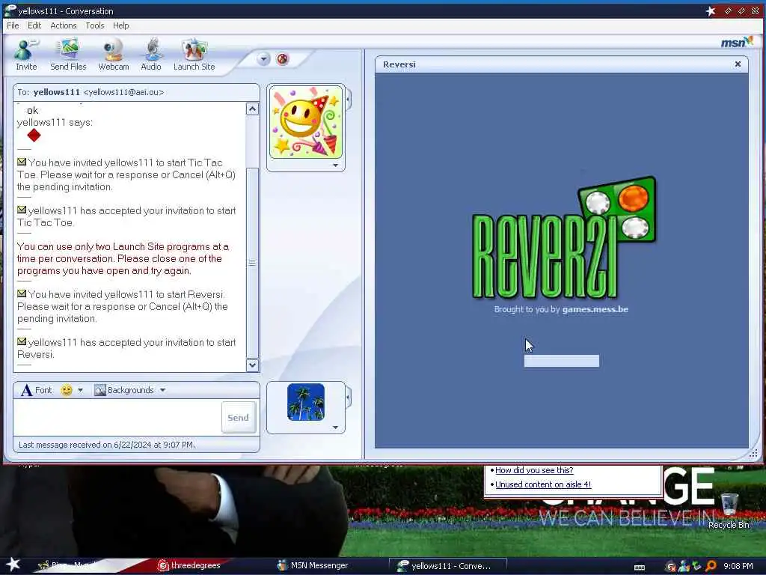Screen dimensions: 766x575
Task: Click the Backgrounds button
Action: coord(124,390)
